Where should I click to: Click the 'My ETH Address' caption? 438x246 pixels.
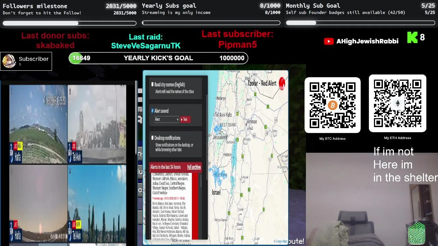(x=397, y=138)
